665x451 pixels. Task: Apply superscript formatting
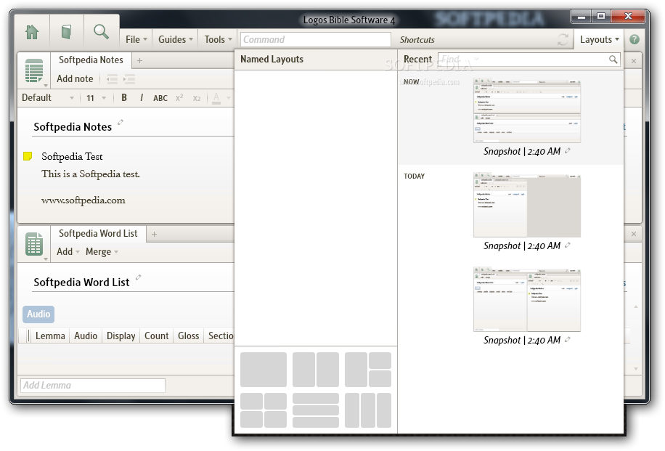coord(179,97)
